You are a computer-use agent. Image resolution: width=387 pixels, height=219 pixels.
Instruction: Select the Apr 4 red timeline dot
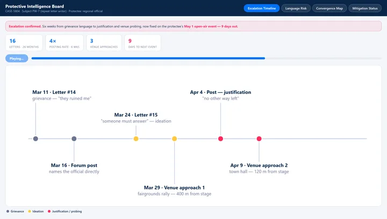pos(221,138)
